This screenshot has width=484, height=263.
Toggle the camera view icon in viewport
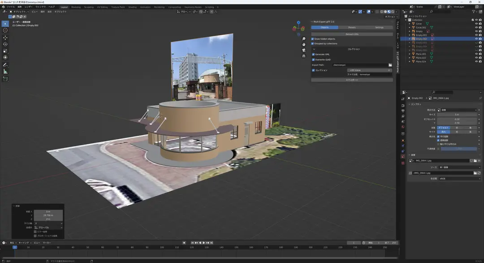coord(304,50)
